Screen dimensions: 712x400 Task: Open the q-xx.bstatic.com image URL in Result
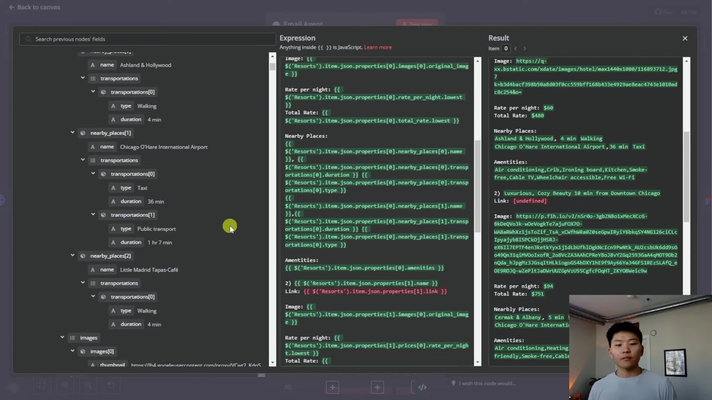[585, 77]
